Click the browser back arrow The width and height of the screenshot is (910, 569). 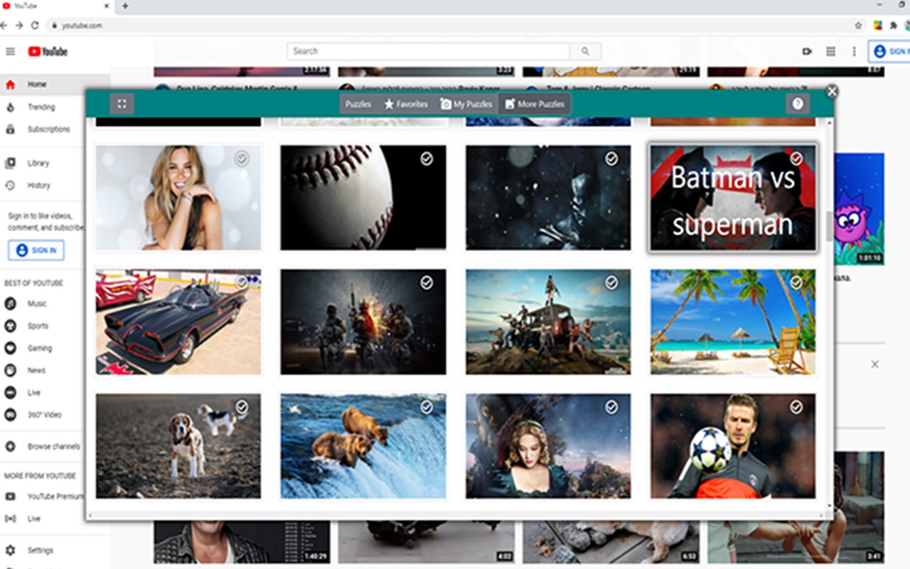(x=4, y=25)
